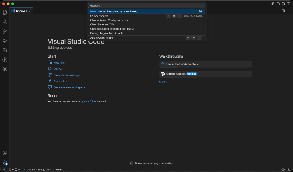Click the lightbulb icon on Learn the Fundamentals
Image resolution: width=293 pixels, height=172 pixels.
[x=163, y=64]
